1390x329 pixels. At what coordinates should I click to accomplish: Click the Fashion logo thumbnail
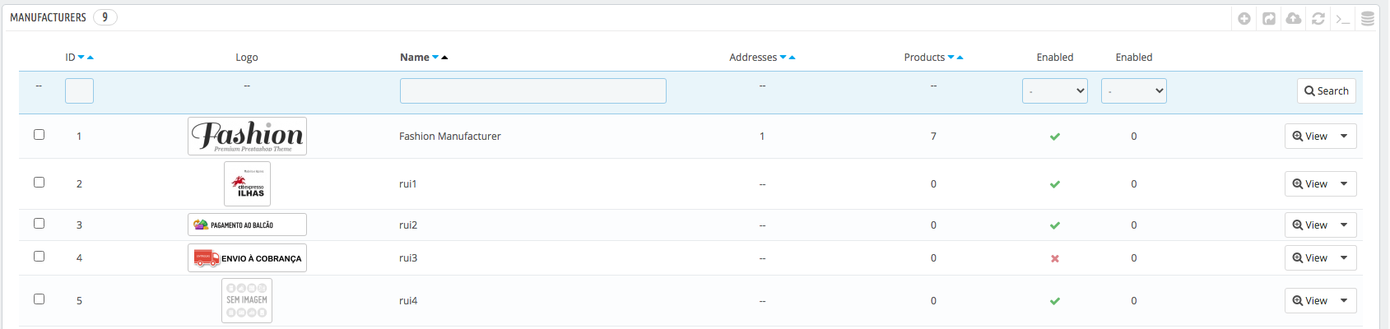coord(247,136)
